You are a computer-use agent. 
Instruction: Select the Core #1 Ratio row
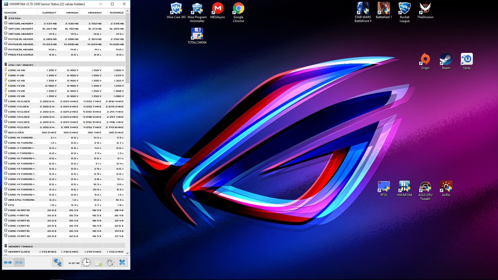point(64,215)
